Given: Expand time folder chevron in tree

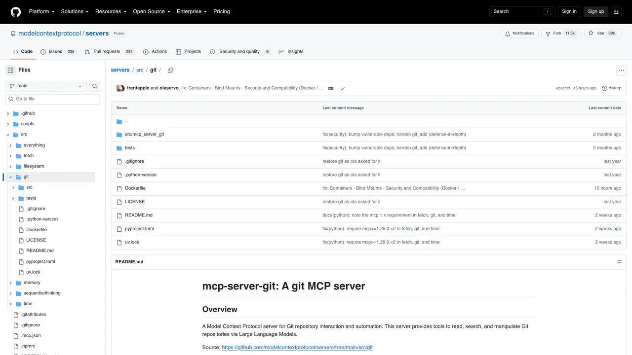Looking at the screenshot, I should tap(10, 304).
